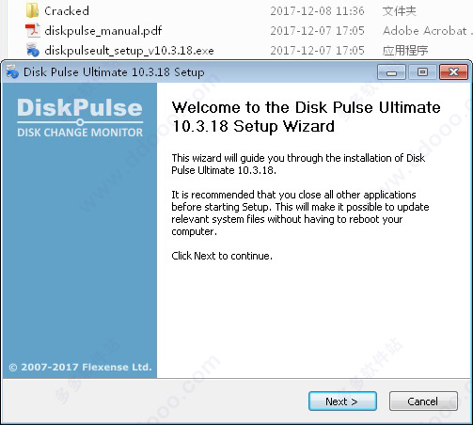The image size is (473, 425).
Task: Click the DISK CHANGE MONITOR tagline
Action: (x=80, y=133)
